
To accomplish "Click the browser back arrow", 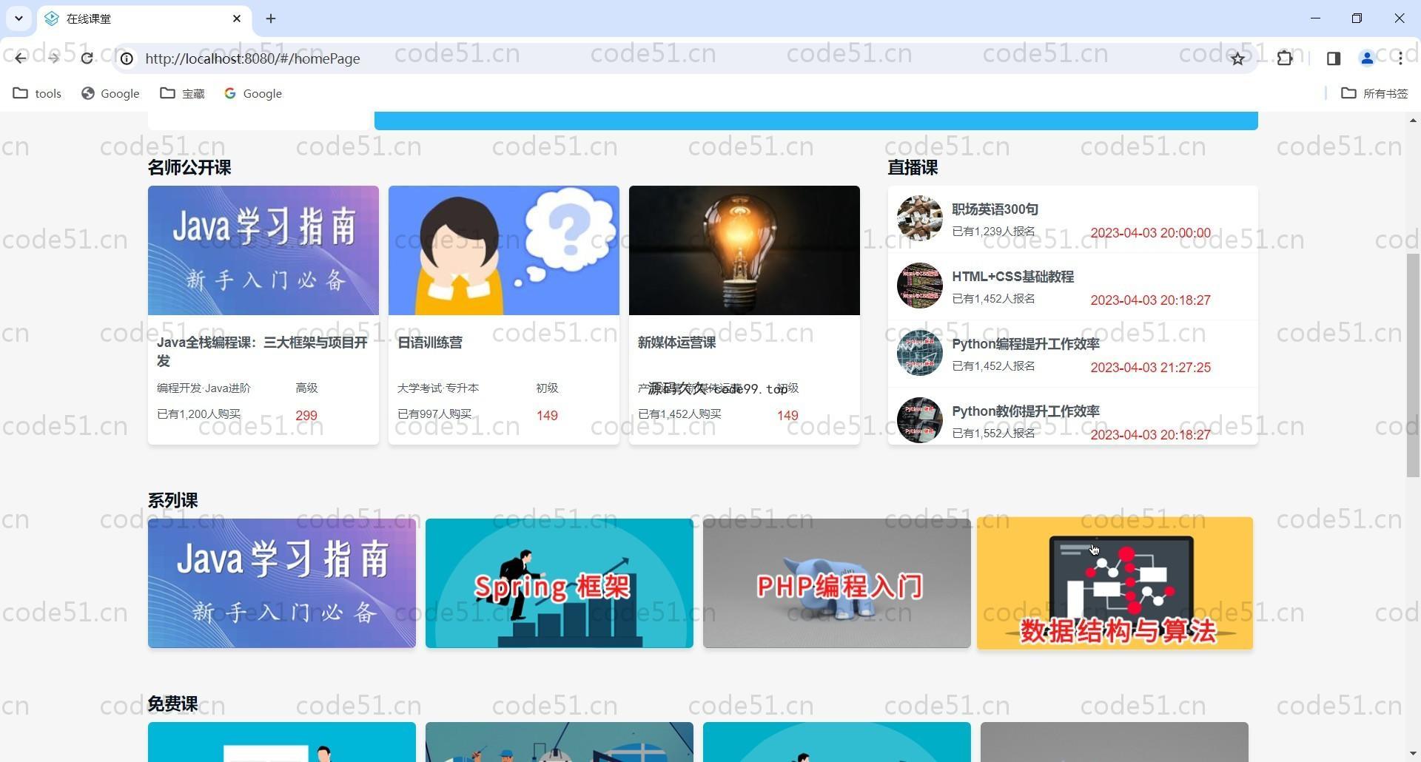I will [20, 58].
